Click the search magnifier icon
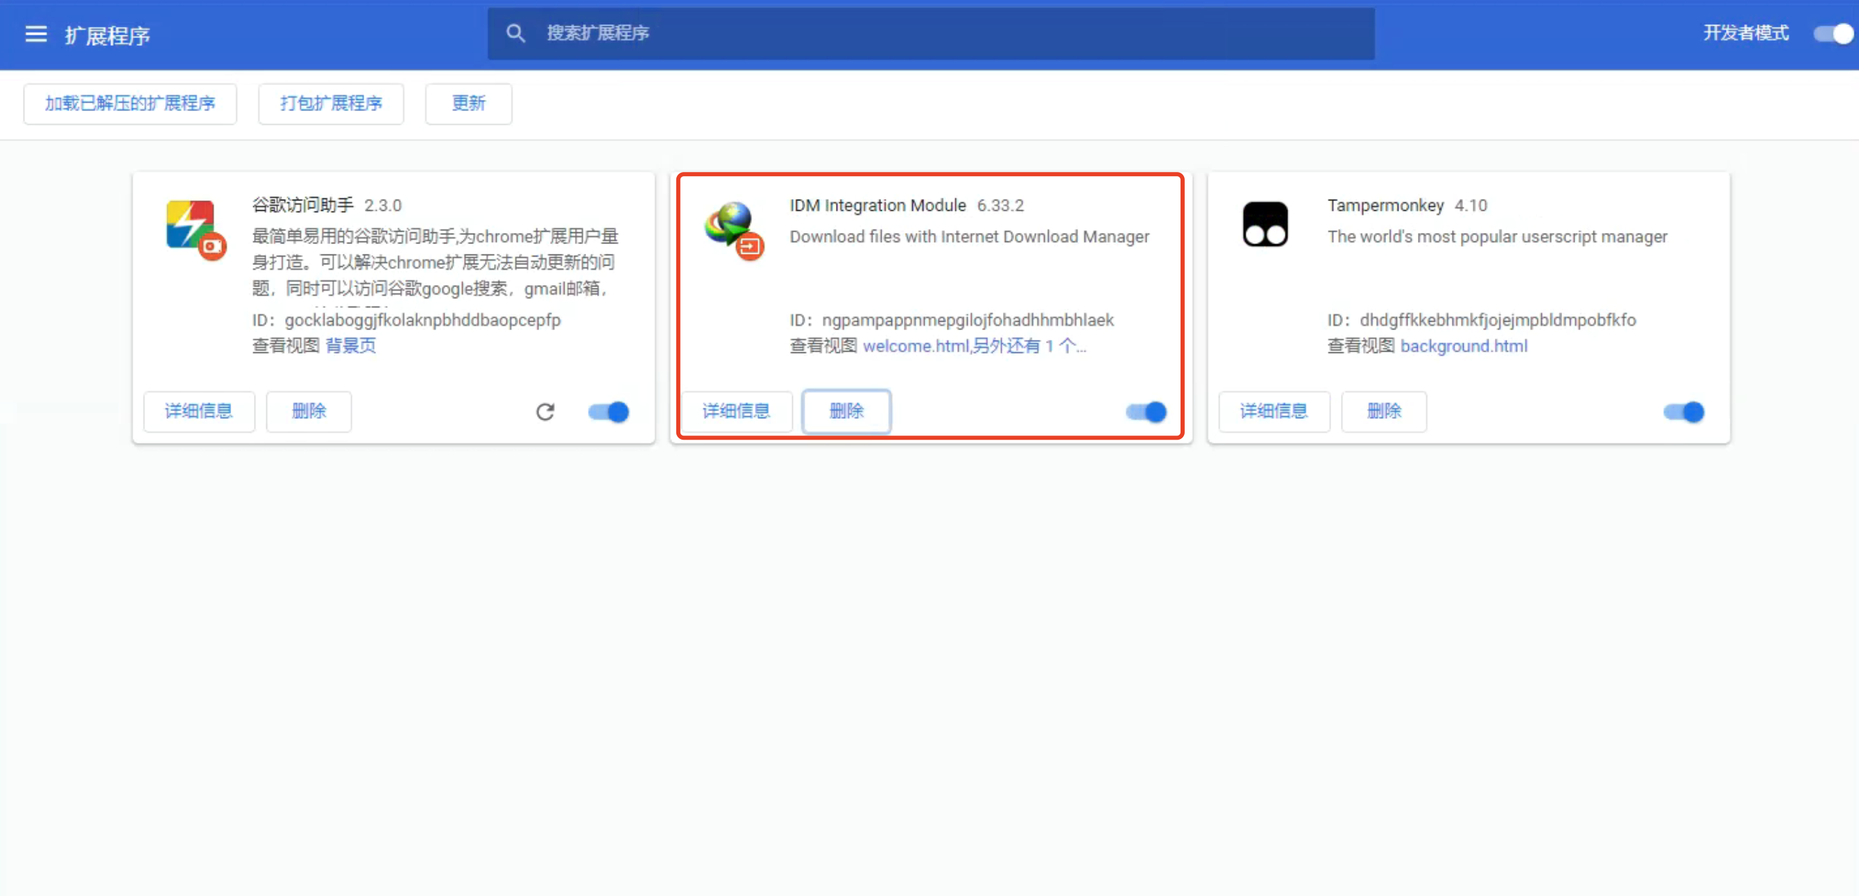The image size is (1859, 896). pos(515,33)
